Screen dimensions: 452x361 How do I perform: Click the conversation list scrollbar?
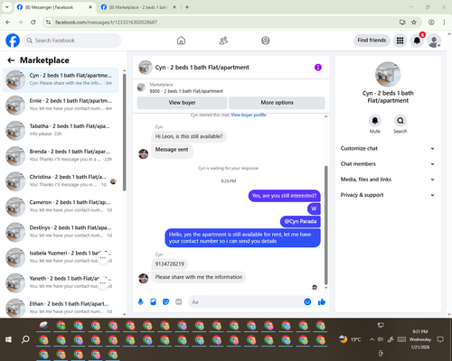125,133
